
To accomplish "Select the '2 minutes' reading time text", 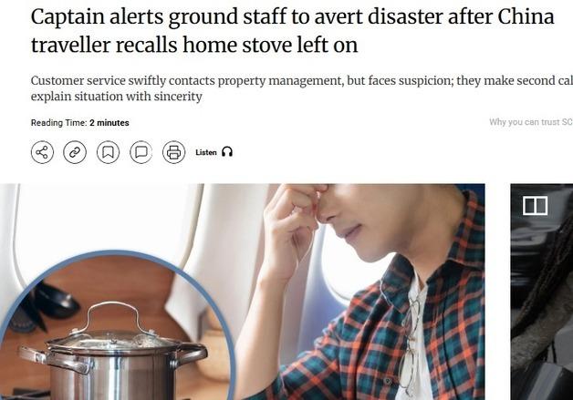I will click(x=109, y=123).
